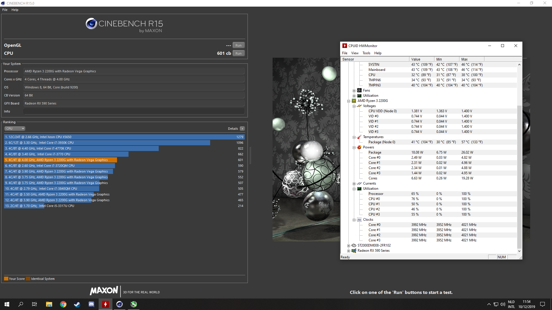Open HWMonitor File menu
Screen dimensions: 552x310
point(345,53)
